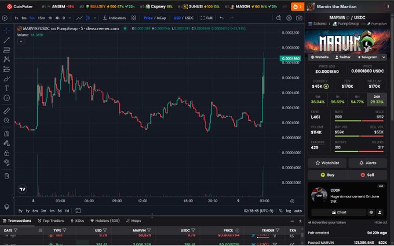Open the Marvin the Martian options menu
This screenshot has width=394, height=246.
point(388,7)
